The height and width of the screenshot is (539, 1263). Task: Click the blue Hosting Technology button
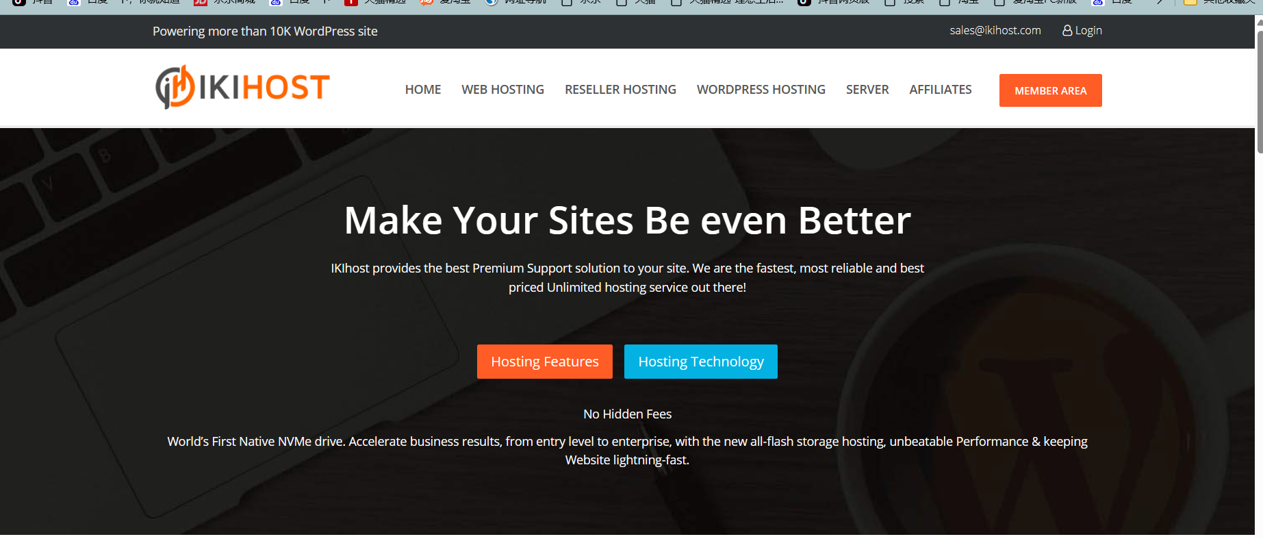(700, 362)
